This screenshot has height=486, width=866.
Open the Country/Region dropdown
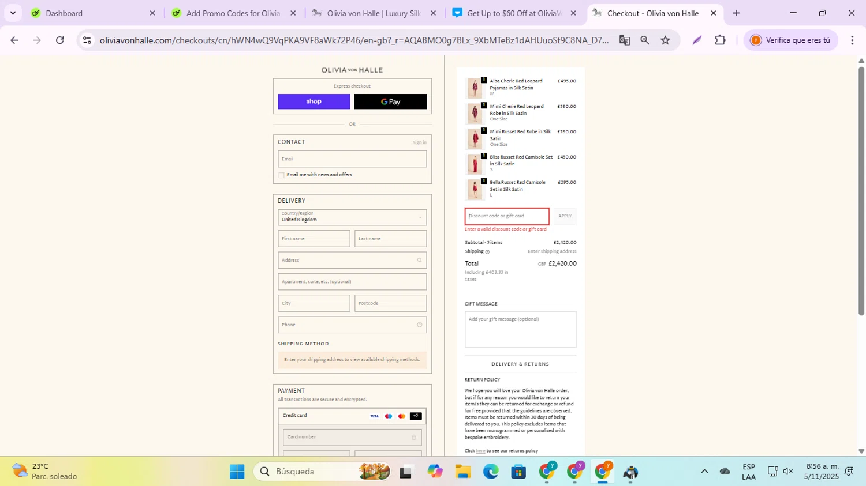tap(352, 217)
